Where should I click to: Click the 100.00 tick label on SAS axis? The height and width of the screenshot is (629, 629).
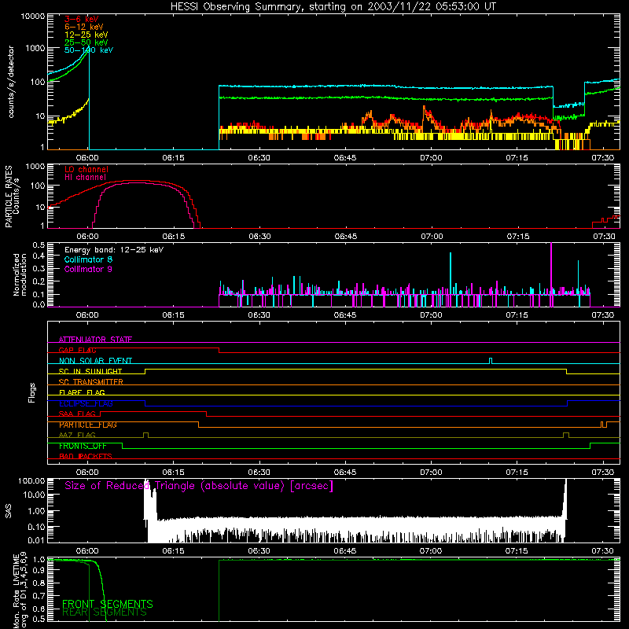point(31,480)
